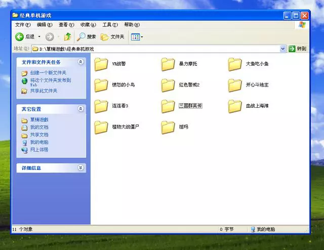Open the Back button history dropdown arrow
The image size is (324, 250).
(39, 37)
